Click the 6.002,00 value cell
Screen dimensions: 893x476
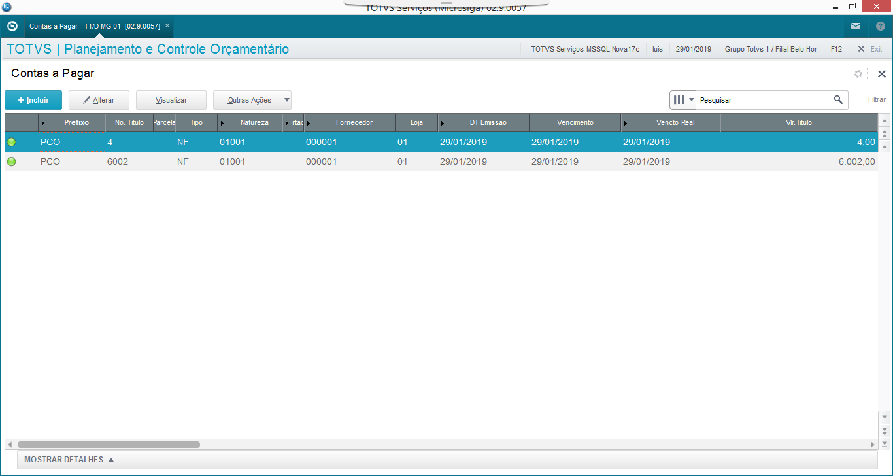[799, 161]
